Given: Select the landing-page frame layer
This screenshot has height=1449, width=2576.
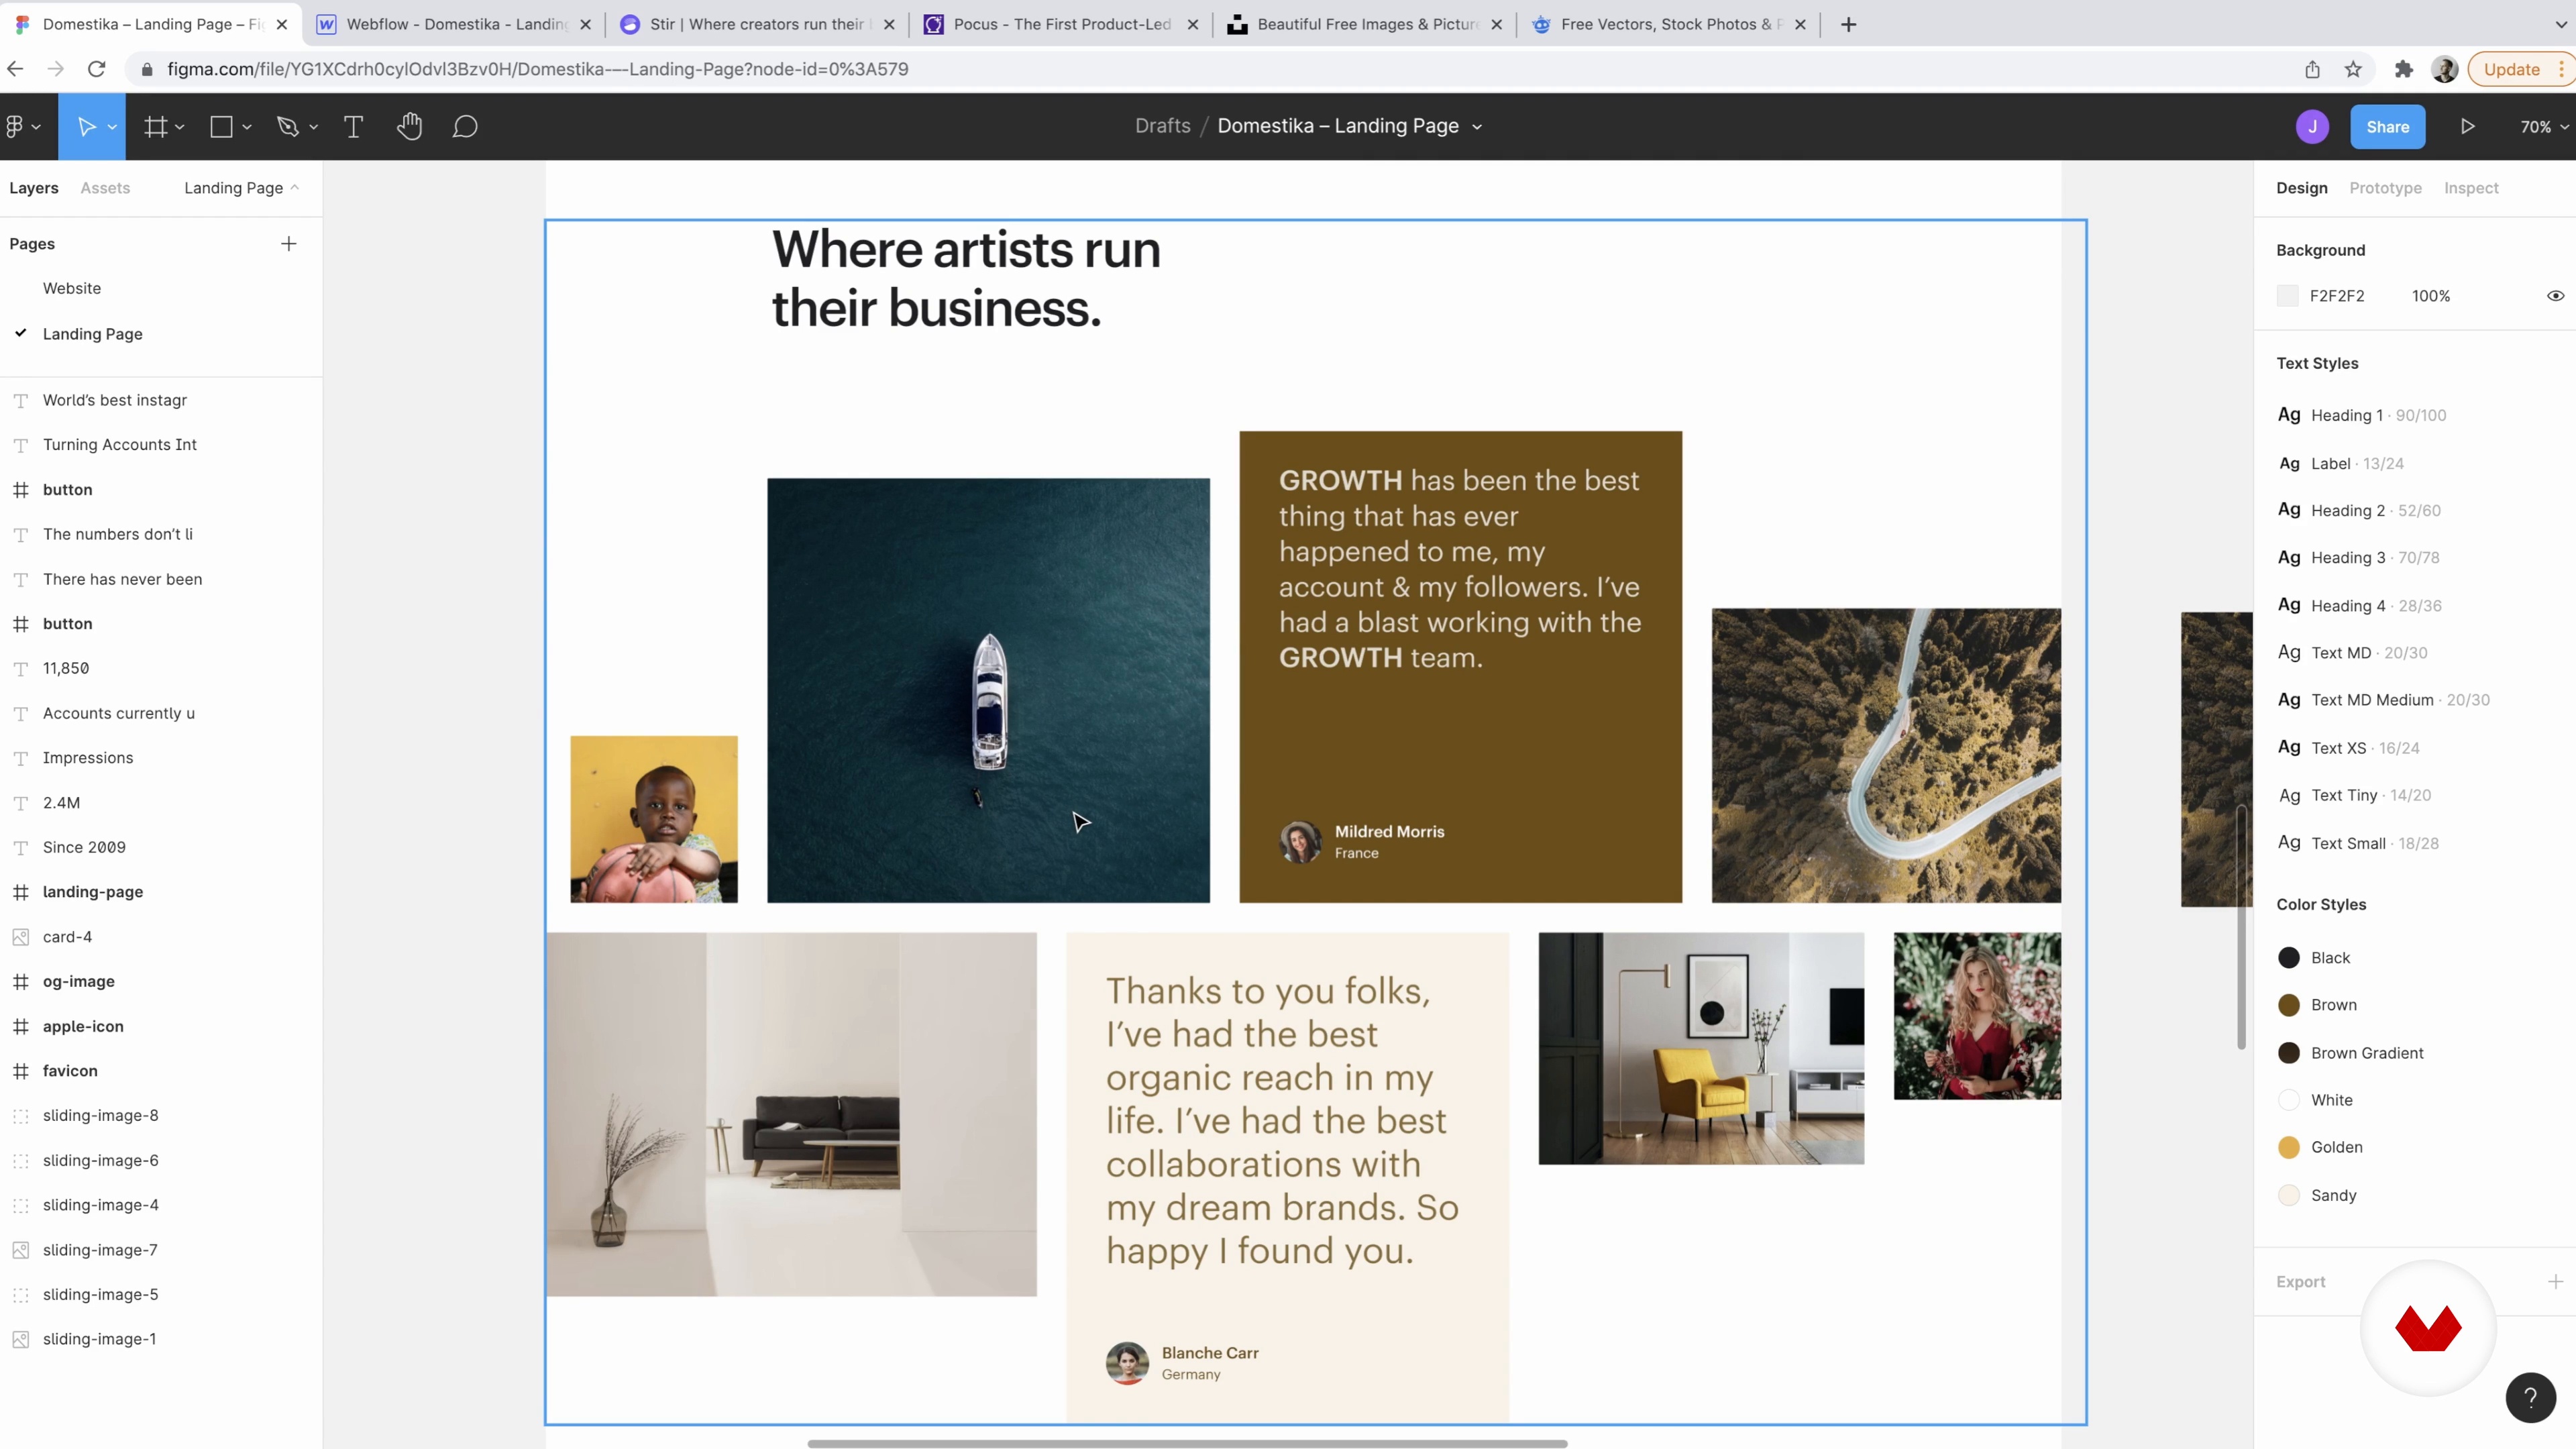Looking at the screenshot, I should click(x=93, y=892).
